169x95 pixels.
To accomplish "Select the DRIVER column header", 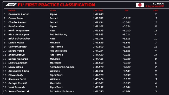I will (x=12, y=10).
